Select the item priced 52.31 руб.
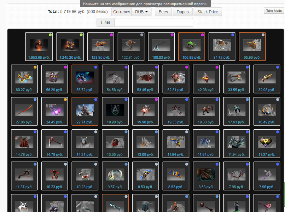 [176, 79]
